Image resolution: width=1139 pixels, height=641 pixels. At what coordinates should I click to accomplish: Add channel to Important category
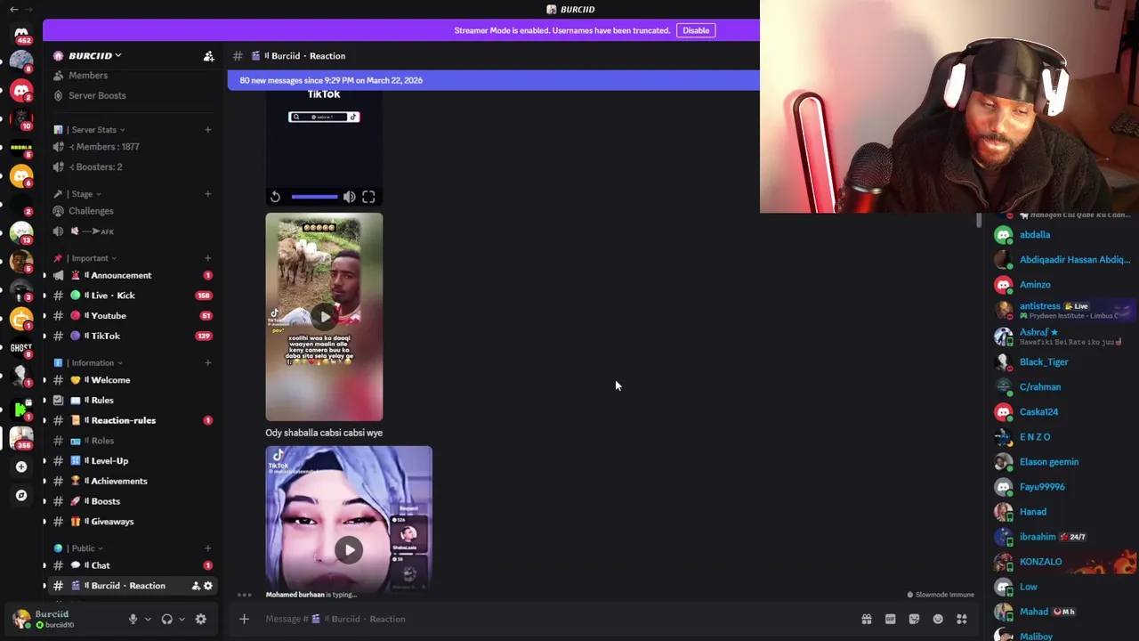[x=207, y=258]
